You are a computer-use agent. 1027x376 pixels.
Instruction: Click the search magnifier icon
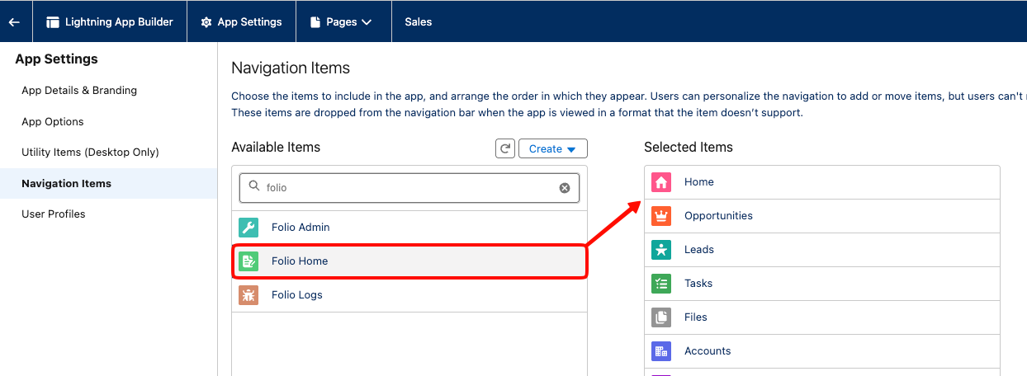(254, 187)
